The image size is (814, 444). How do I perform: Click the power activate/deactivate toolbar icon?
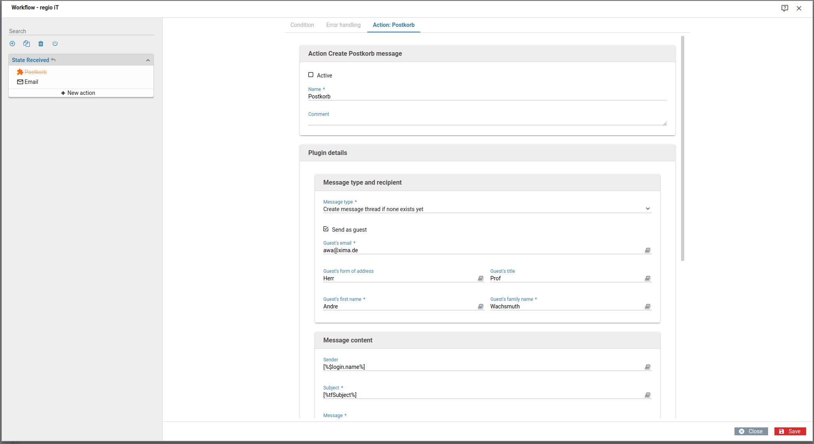coord(55,43)
